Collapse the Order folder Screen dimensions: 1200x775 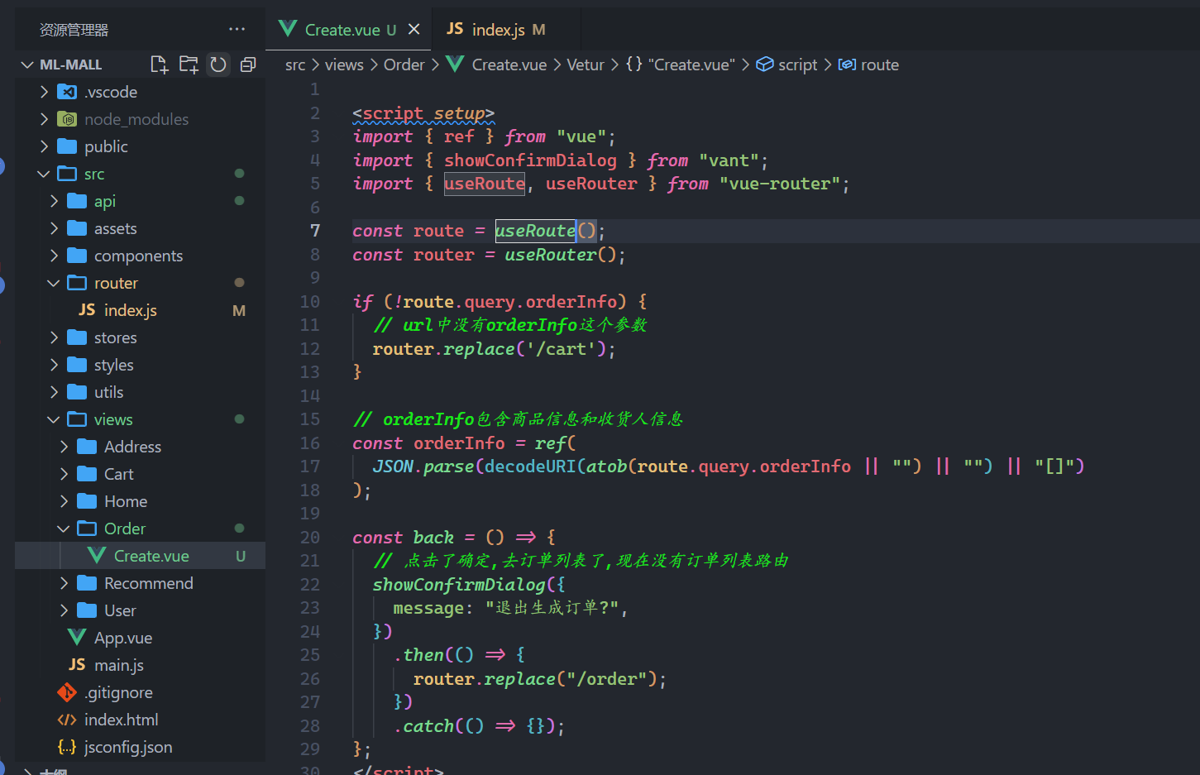[64, 529]
